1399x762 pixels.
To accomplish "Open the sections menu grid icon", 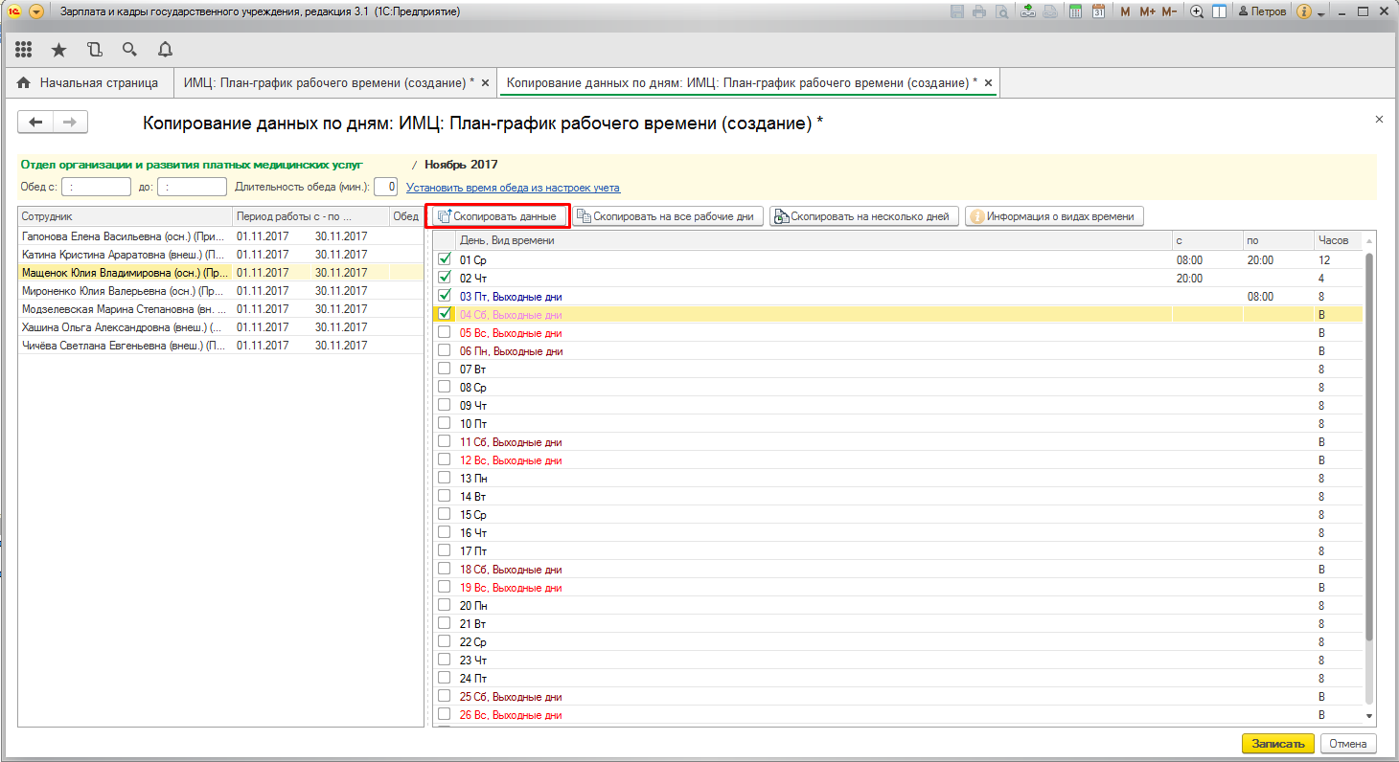I will click(24, 50).
